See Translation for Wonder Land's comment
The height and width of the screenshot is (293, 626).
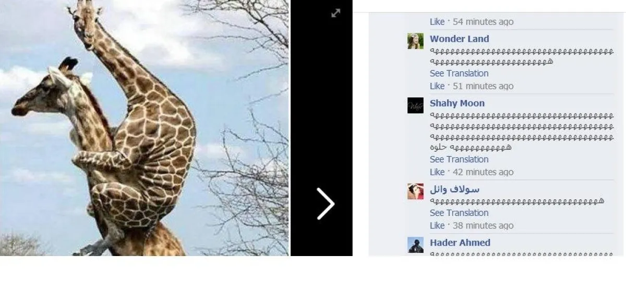pyautogui.click(x=459, y=73)
